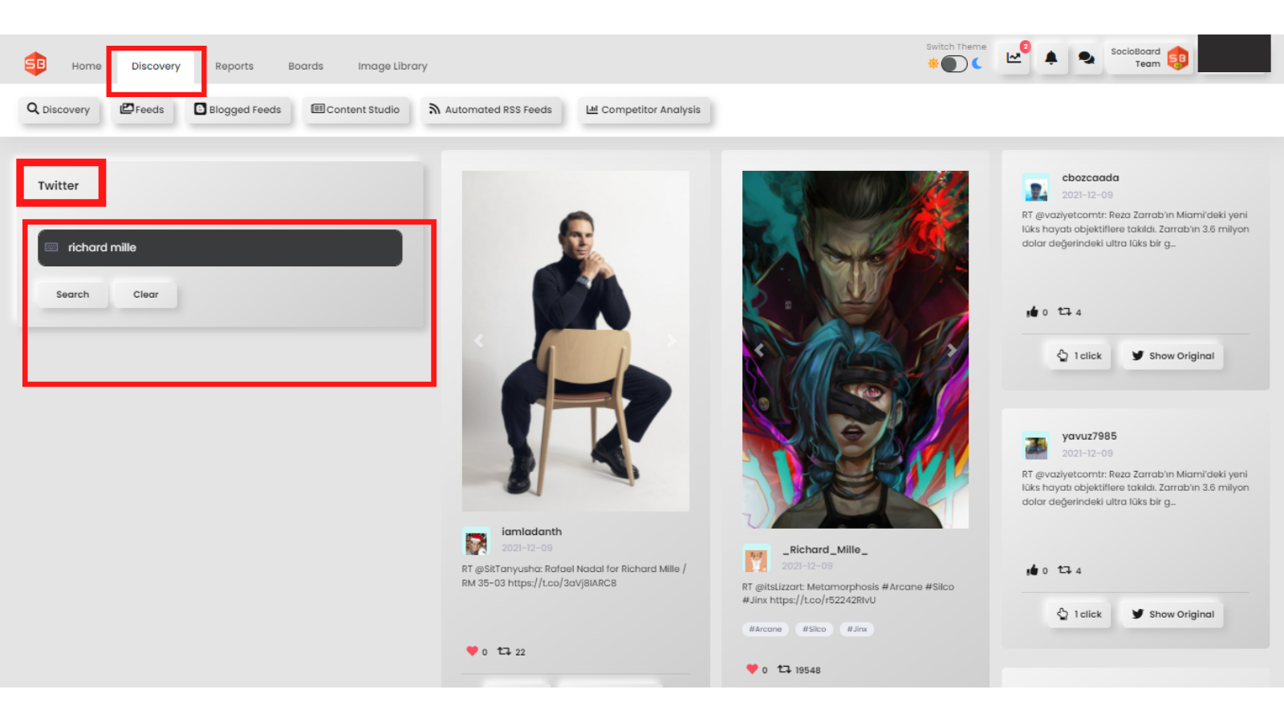Open the Blogged Feeds sub-tab

tap(238, 109)
